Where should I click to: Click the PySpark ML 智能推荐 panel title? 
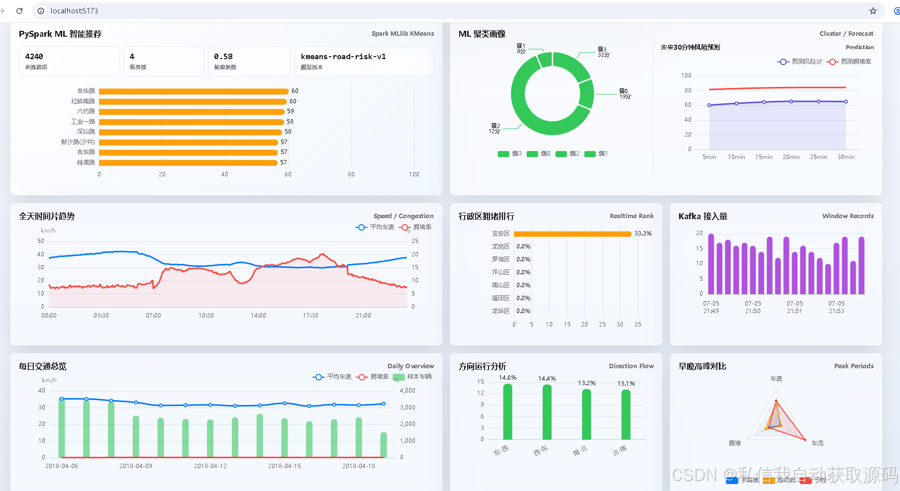(60, 34)
